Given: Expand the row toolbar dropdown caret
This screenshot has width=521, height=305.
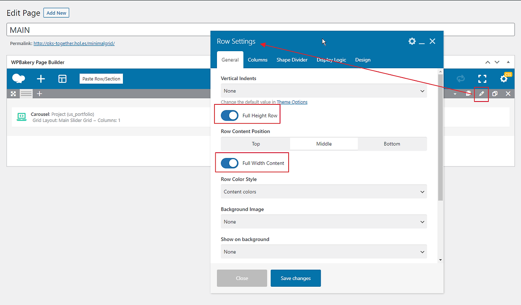Looking at the screenshot, I should tap(455, 94).
